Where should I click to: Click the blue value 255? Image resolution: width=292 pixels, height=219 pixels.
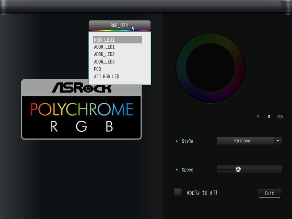pyautogui.click(x=280, y=117)
